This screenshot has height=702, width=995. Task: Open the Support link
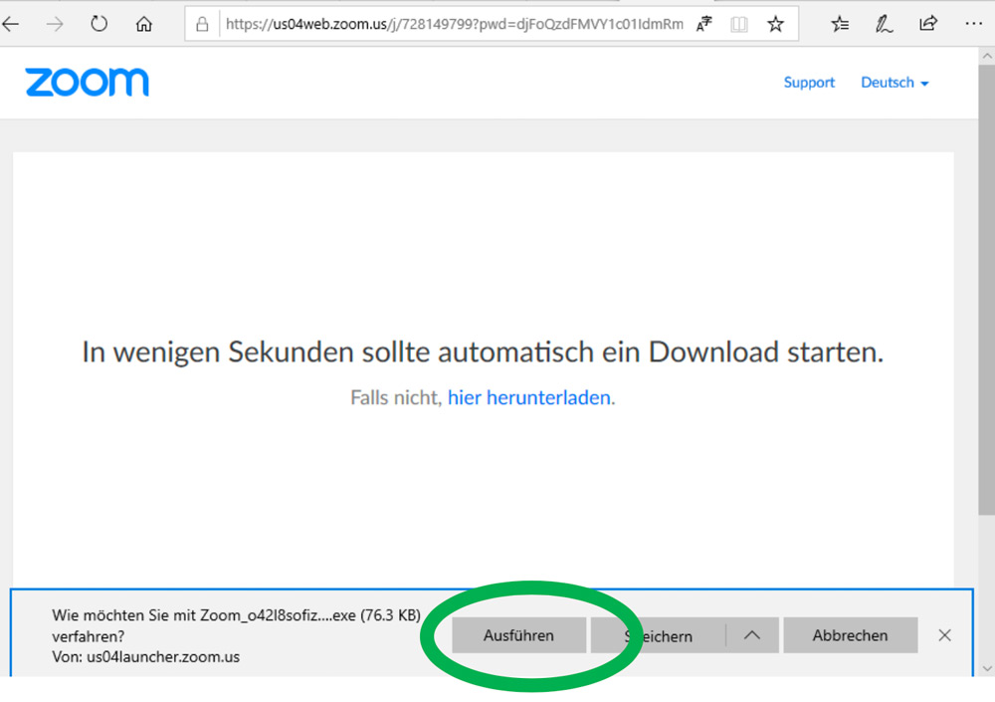(809, 83)
